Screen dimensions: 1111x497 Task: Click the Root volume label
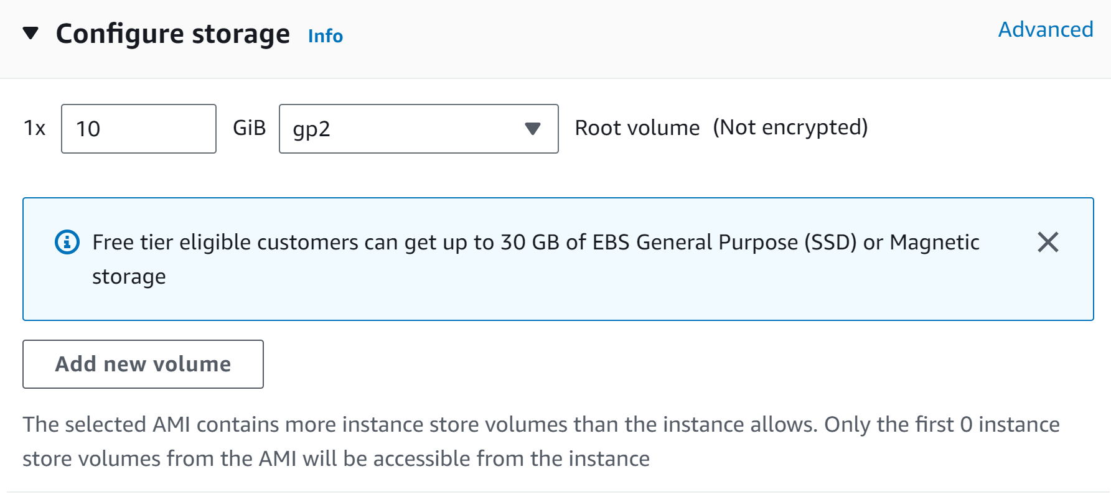coord(637,128)
